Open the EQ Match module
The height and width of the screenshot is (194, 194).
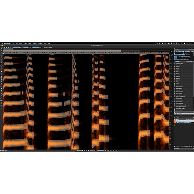[x=178, y=80]
